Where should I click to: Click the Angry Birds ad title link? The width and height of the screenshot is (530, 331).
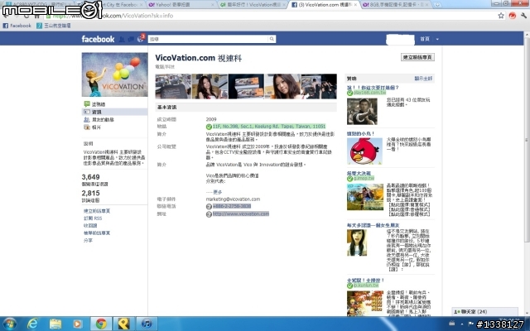click(x=360, y=134)
